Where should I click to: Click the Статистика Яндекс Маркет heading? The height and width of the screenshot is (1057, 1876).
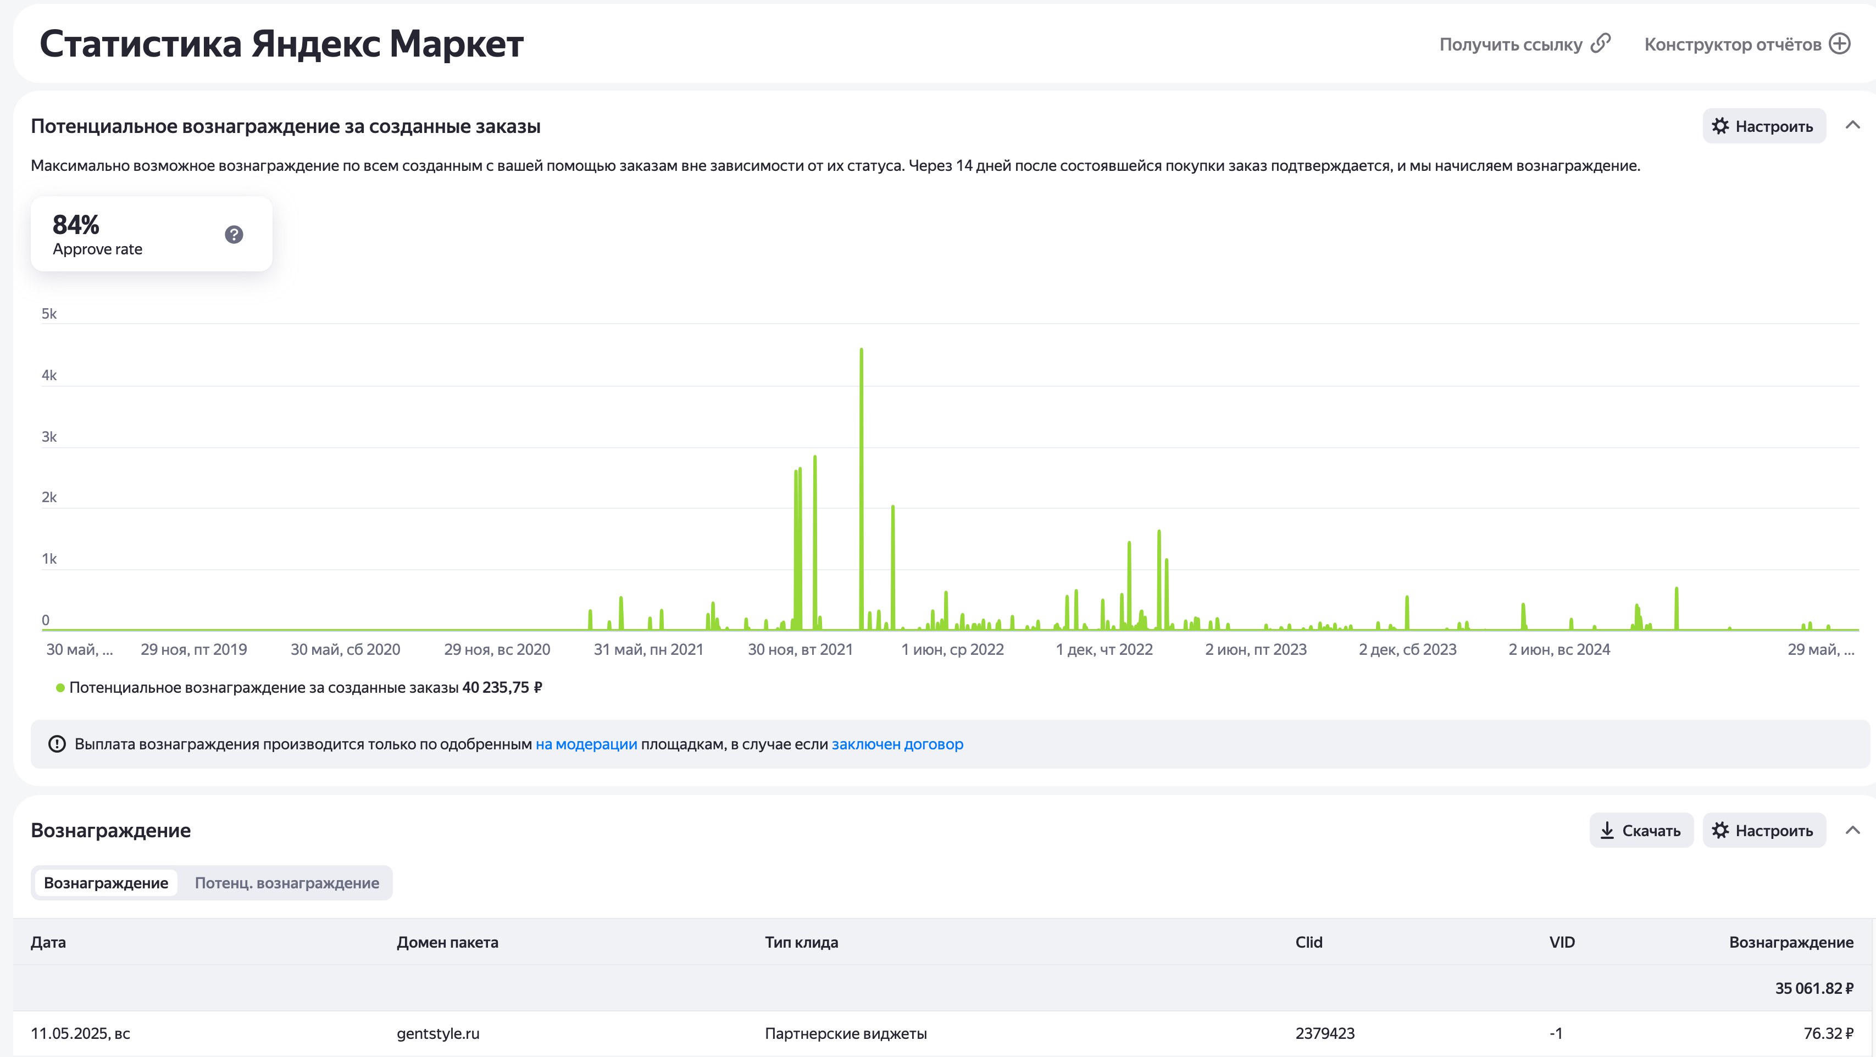click(x=281, y=44)
